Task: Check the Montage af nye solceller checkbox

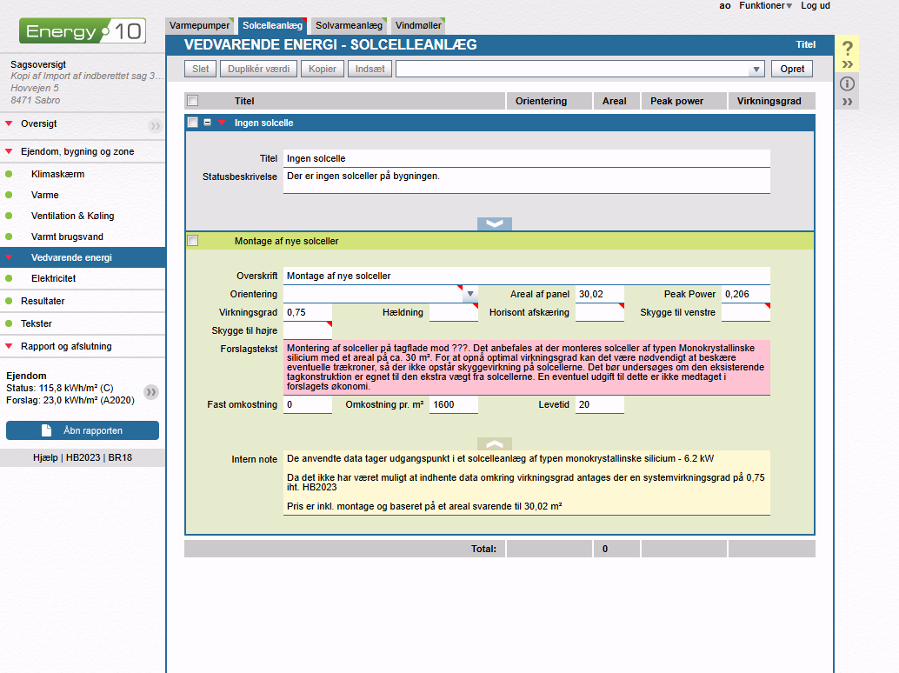Action: pos(193,241)
